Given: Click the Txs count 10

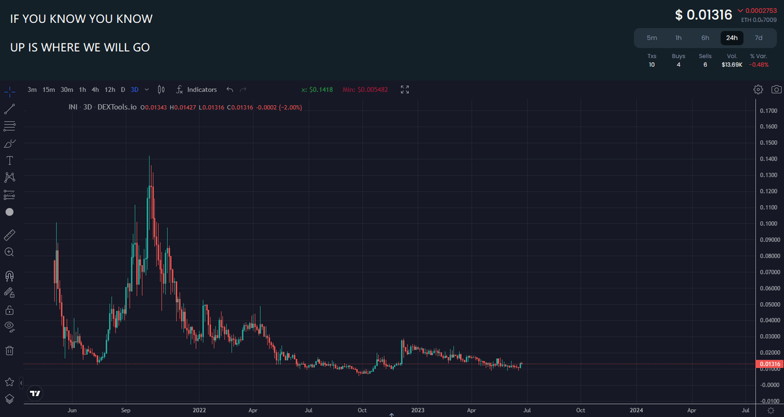Looking at the screenshot, I should 651,65.
